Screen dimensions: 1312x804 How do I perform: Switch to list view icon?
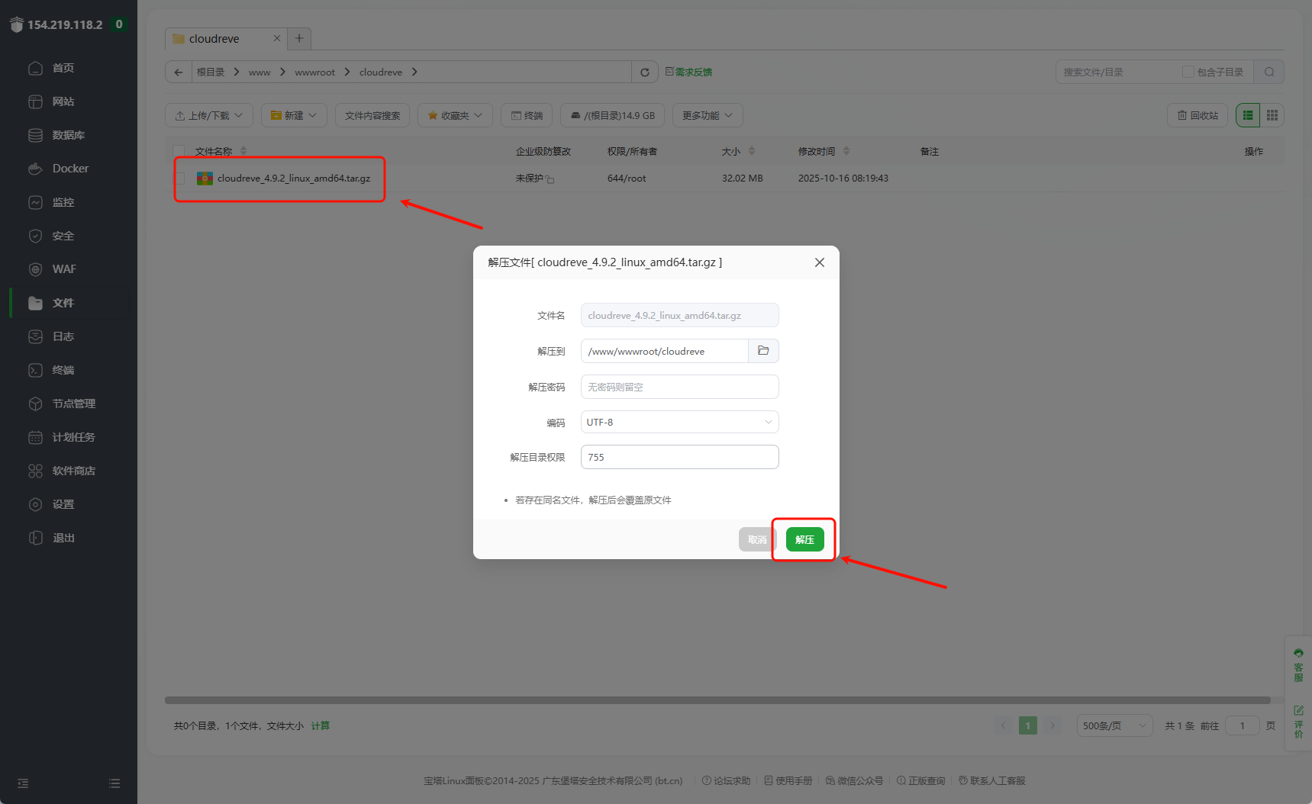1248,115
